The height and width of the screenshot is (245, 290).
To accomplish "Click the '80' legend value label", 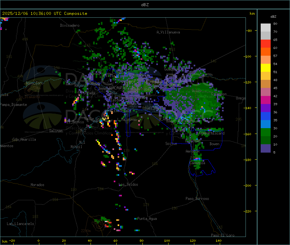I will [275, 24].
